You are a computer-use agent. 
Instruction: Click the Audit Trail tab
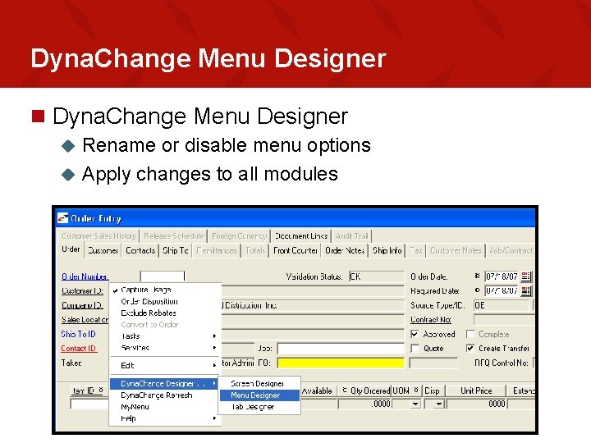tap(351, 235)
